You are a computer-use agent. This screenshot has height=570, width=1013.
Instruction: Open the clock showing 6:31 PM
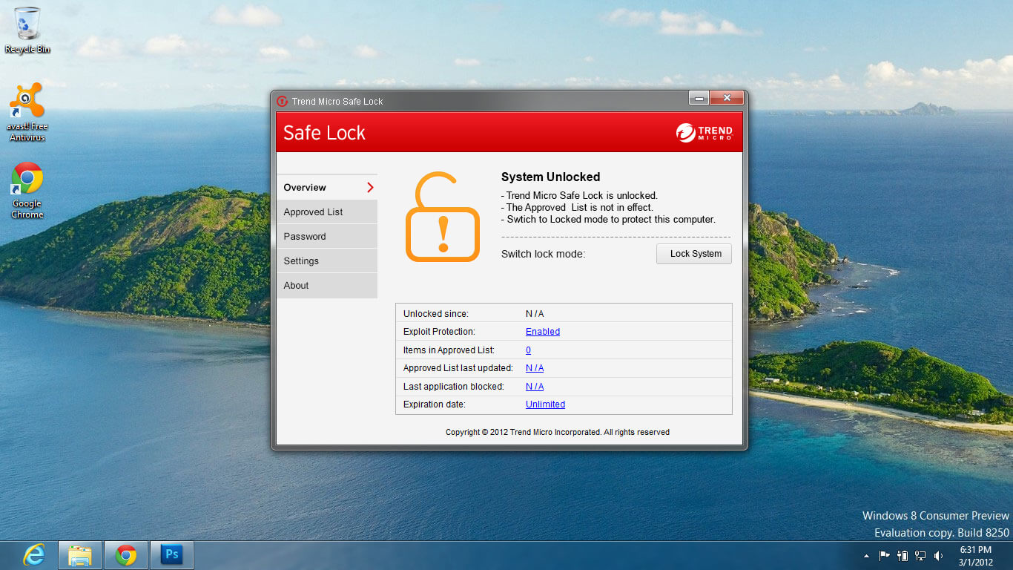point(975,556)
